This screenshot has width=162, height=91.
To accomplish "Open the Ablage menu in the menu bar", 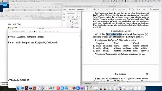I will click(13, 1).
